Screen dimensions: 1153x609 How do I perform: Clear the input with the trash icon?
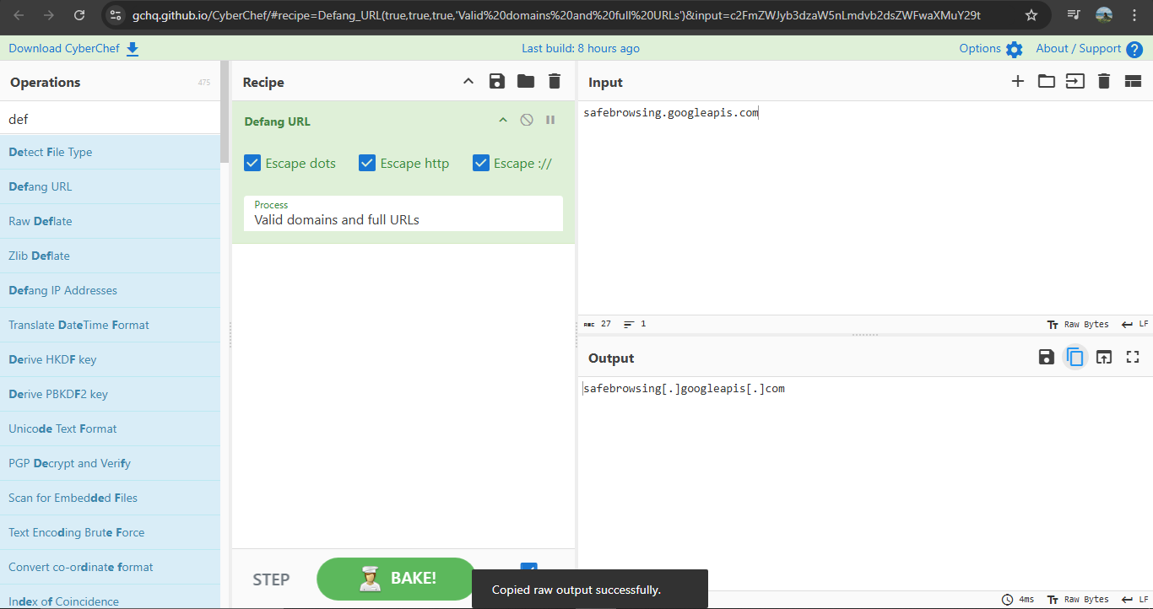[1104, 82]
